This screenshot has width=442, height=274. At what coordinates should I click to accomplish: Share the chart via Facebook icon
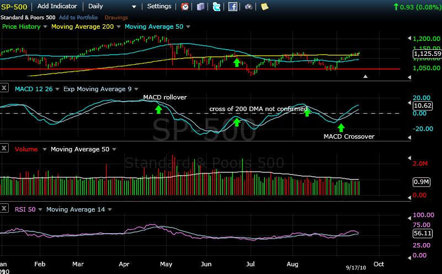pyautogui.click(x=233, y=7)
